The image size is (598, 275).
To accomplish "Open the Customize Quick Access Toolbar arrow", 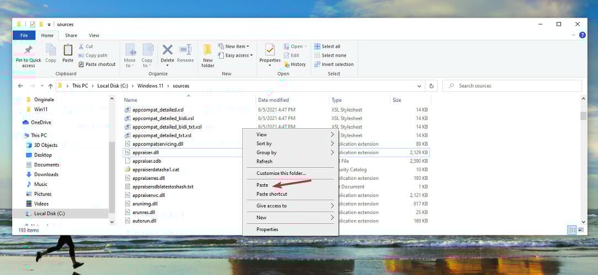I will coord(49,24).
